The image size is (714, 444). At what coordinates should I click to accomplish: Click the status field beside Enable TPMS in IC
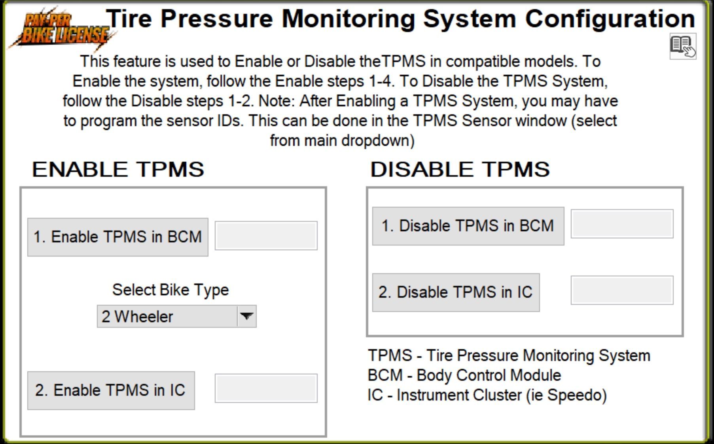pyautogui.click(x=266, y=388)
